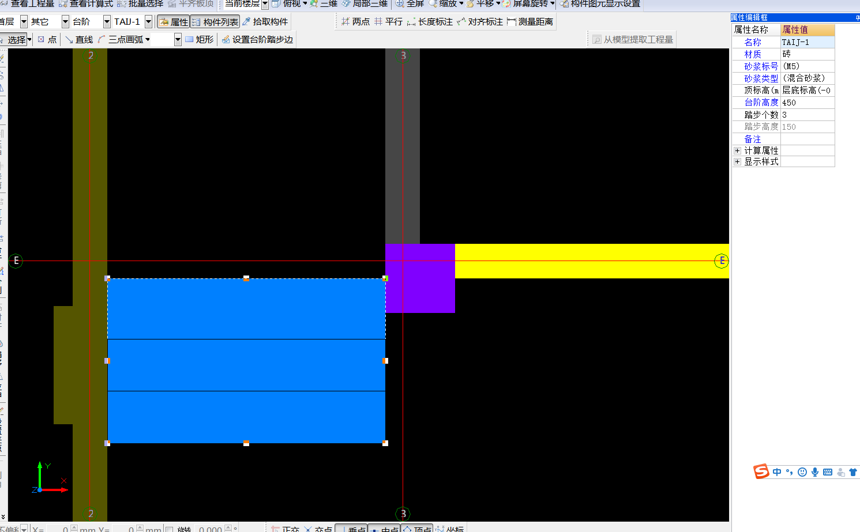The width and height of the screenshot is (860, 532).
Task: Open the 首层 floor dropdown arrow
Action: 24,22
